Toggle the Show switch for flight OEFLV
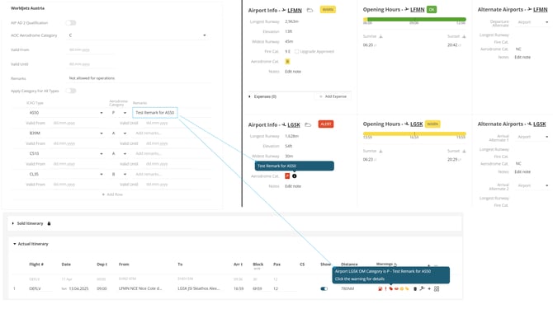This screenshot has height=309, width=553. click(324, 288)
